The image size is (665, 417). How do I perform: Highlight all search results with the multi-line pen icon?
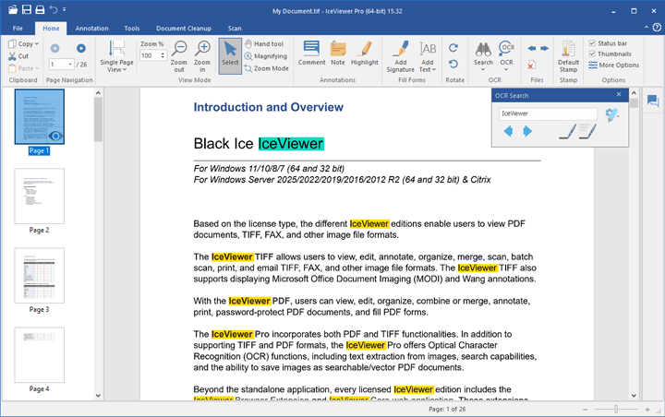[587, 132]
